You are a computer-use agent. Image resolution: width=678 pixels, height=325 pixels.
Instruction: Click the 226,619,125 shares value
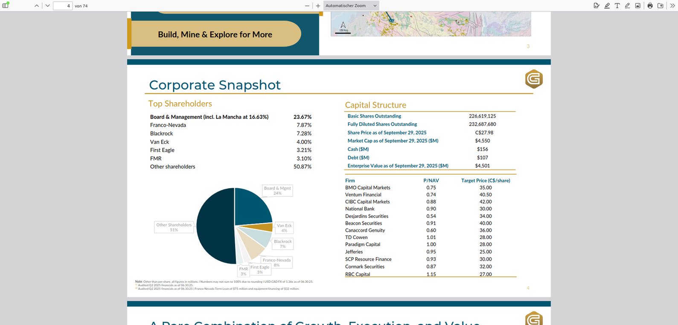tap(482, 116)
